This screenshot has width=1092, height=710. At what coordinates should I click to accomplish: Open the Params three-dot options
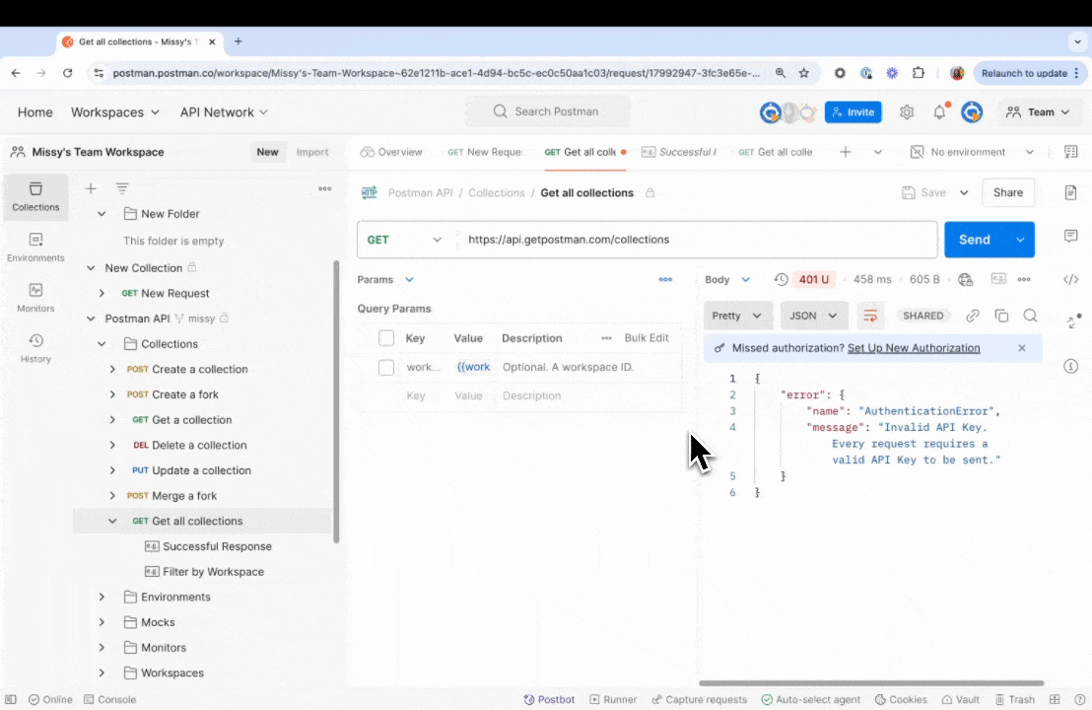tap(665, 279)
